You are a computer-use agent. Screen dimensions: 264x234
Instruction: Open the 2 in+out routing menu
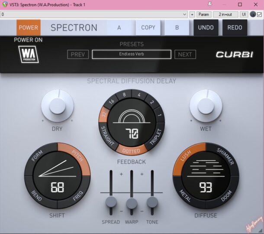pos(225,14)
